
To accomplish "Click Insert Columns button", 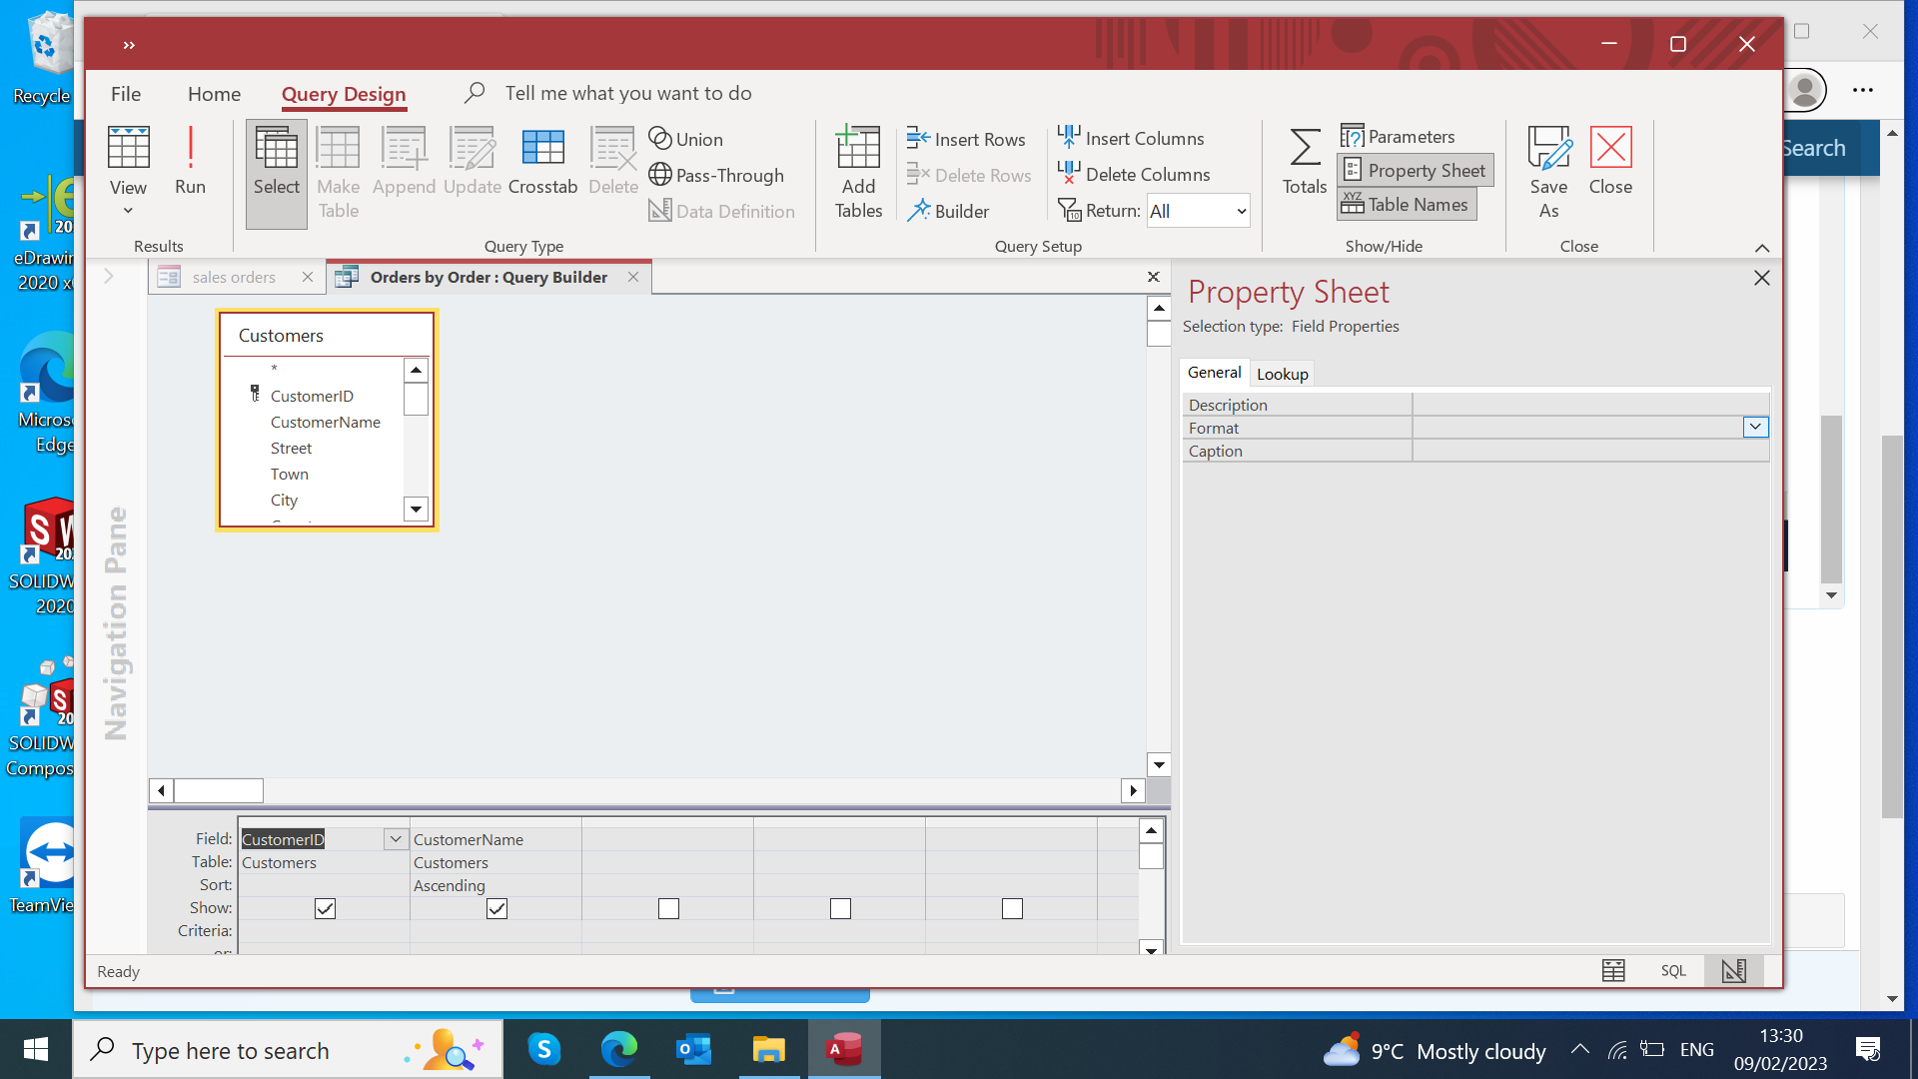I will (x=1131, y=138).
